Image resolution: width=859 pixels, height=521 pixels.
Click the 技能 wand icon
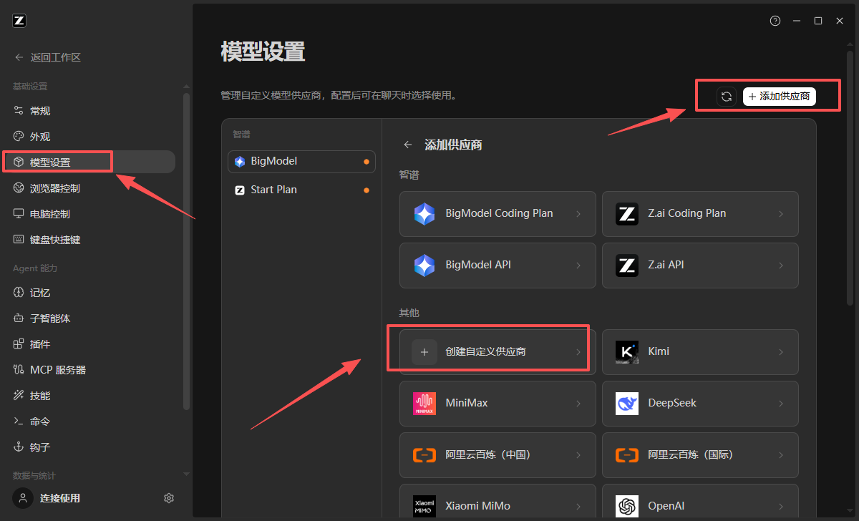coord(19,396)
